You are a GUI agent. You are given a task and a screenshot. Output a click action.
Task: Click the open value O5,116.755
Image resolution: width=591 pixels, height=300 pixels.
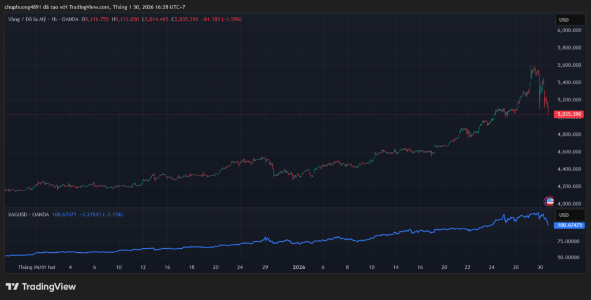97,19
